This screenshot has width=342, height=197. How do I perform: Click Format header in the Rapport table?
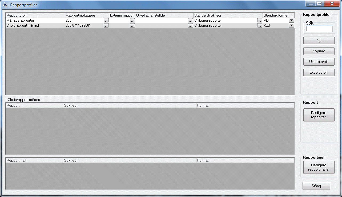coord(246,105)
